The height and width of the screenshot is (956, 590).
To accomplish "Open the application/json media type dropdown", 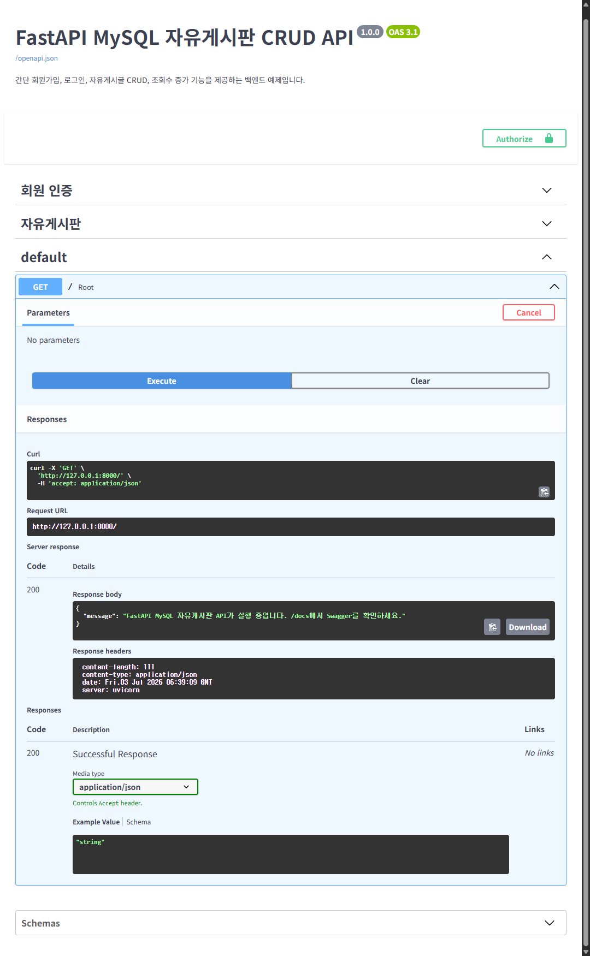I will coord(135,787).
